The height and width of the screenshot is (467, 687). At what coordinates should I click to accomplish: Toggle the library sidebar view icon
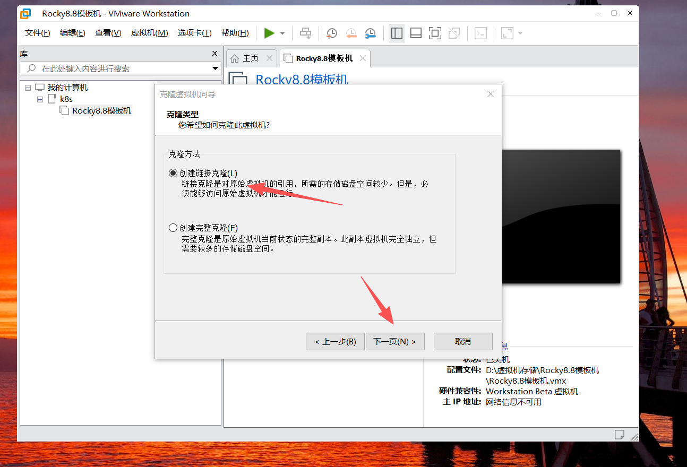point(397,33)
